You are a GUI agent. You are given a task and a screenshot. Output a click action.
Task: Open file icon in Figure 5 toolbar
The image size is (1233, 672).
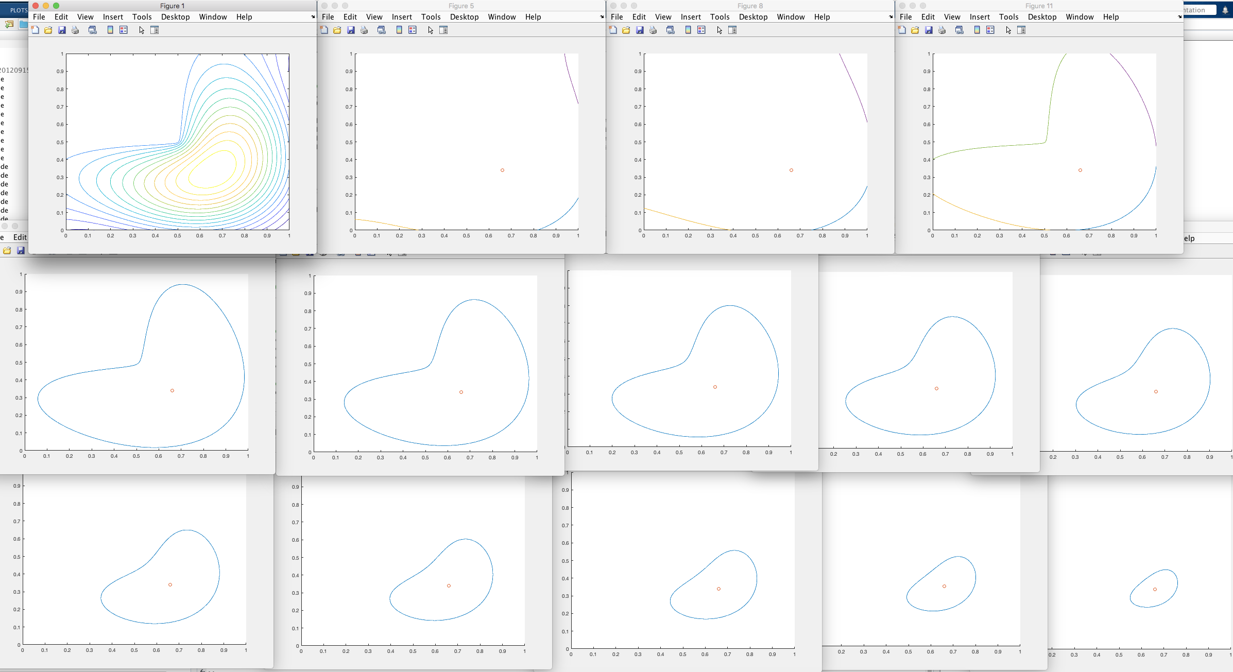[x=337, y=30]
